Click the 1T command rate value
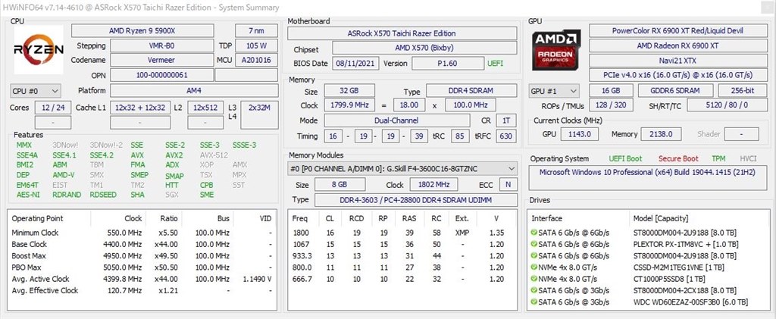Viewport: 776px width, 319px height. coord(505,120)
